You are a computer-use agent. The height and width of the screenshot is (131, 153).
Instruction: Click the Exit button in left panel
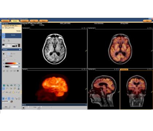coord(6,107)
